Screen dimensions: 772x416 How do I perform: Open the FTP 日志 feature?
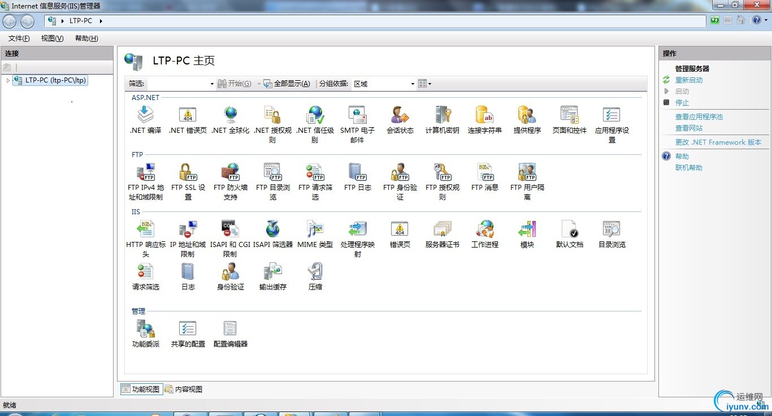(x=357, y=177)
